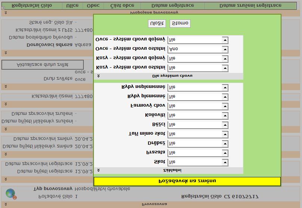The image size is (302, 208).
Task: Click the Část obce column header
Action: coord(122,6)
